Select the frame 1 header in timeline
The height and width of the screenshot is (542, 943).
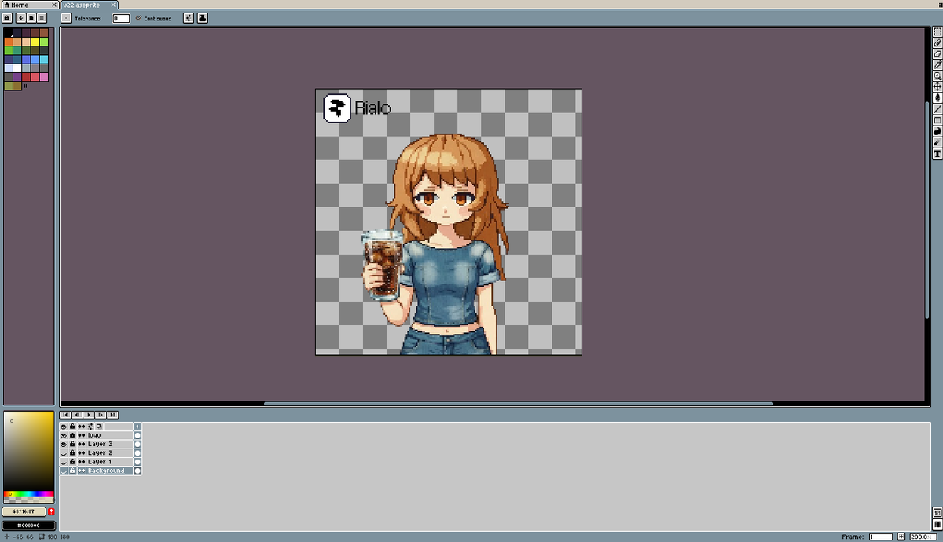click(x=138, y=427)
